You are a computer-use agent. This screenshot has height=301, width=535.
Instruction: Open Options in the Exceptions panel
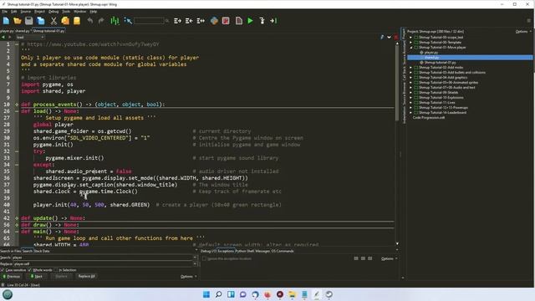point(389,258)
